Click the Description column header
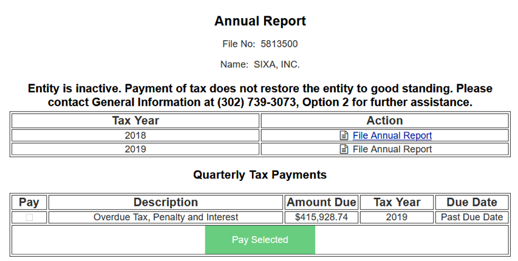This screenshot has height=261, width=518. [x=166, y=202]
